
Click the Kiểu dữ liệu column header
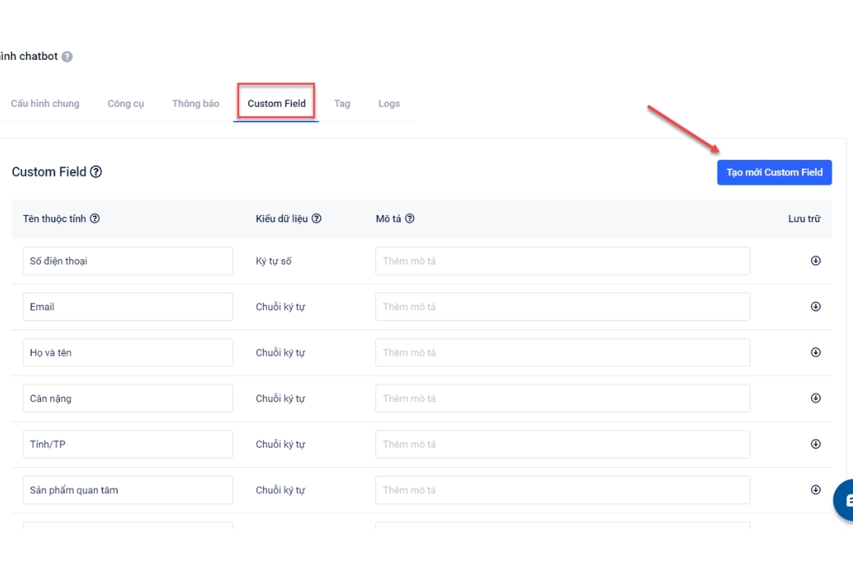pyautogui.click(x=282, y=219)
